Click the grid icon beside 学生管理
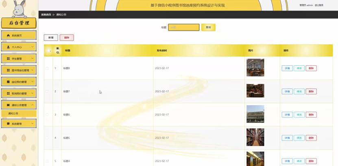Image resolution: width=338 pixels, height=166 pixels. tap(9, 58)
